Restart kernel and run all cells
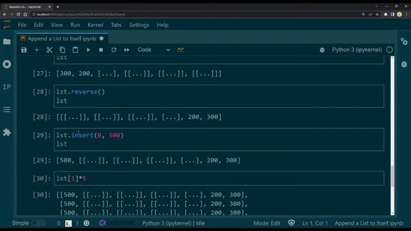The width and height of the screenshot is (411, 231). pos(127,50)
